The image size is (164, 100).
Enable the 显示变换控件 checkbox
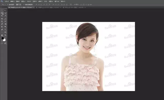click(x=24, y=5)
